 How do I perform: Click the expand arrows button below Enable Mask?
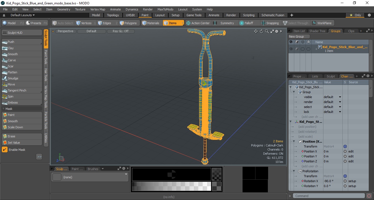coord(39,157)
